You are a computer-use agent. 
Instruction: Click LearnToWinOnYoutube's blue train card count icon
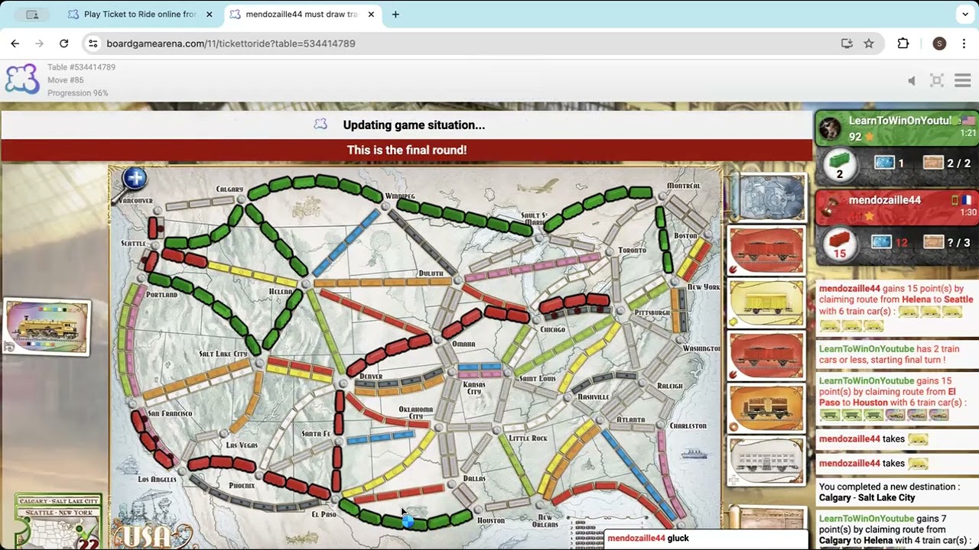pyautogui.click(x=884, y=163)
